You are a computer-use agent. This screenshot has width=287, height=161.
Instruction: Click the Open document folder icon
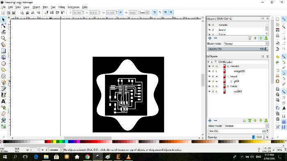278,25
